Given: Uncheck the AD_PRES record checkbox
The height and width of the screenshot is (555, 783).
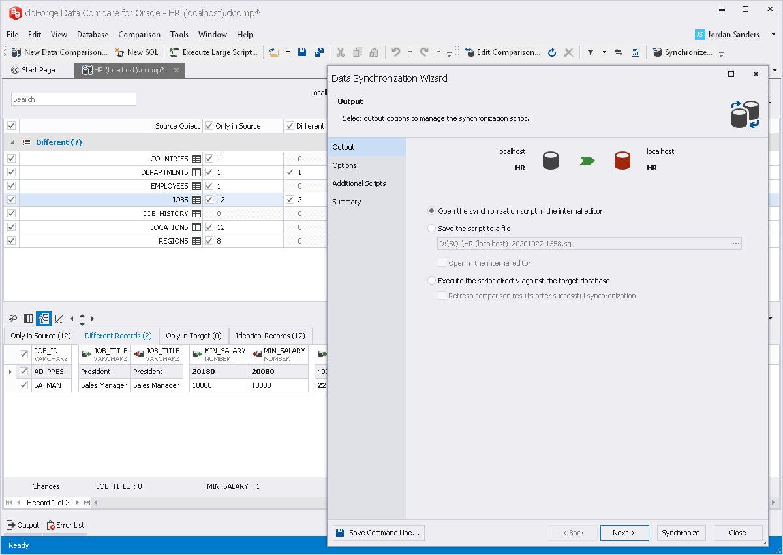Looking at the screenshot, I should click(x=24, y=372).
